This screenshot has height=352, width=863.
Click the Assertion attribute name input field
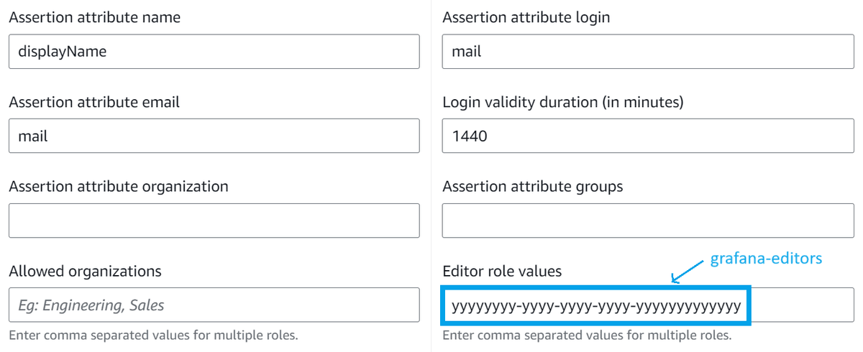(x=214, y=52)
